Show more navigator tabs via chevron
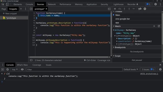 pos(21,9)
